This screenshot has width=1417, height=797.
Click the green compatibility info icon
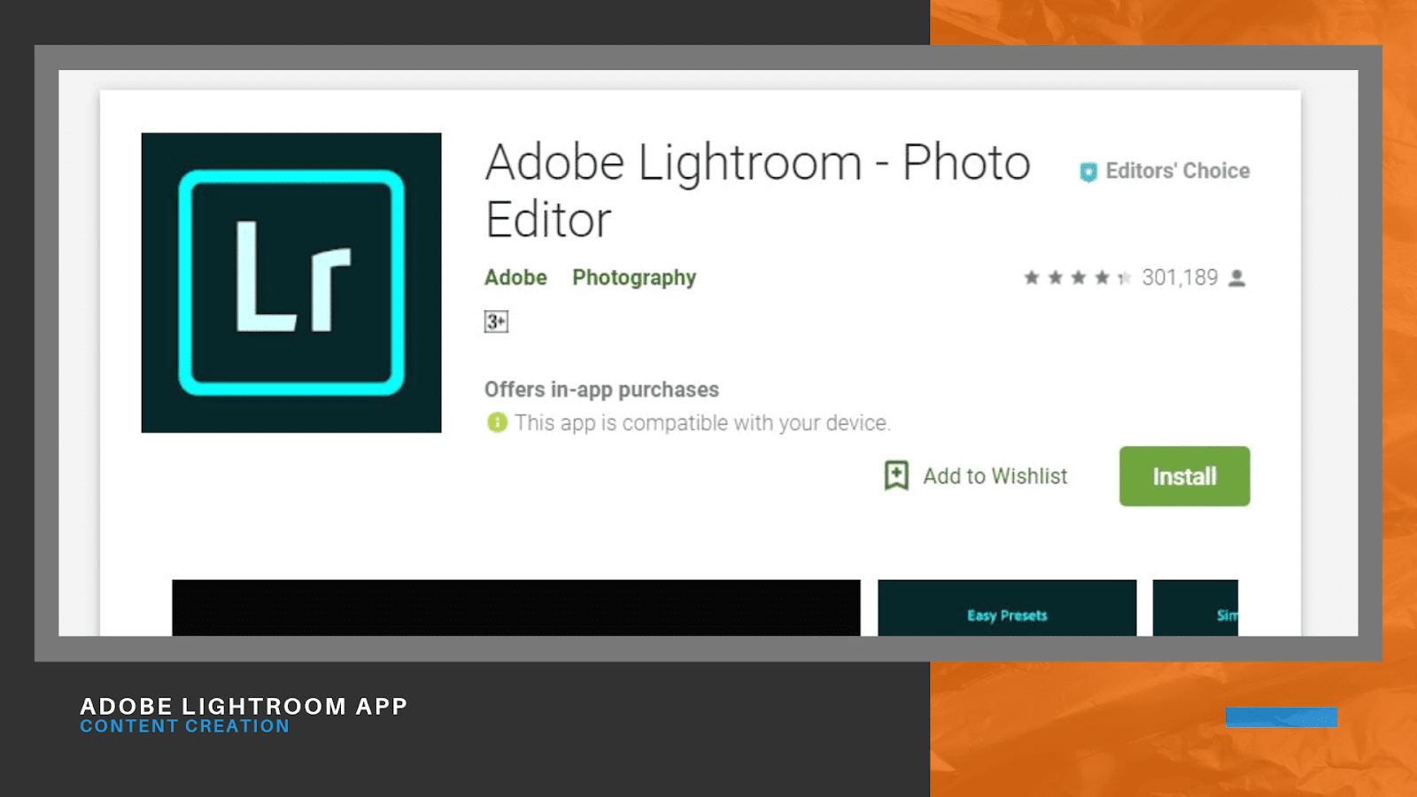tap(497, 422)
